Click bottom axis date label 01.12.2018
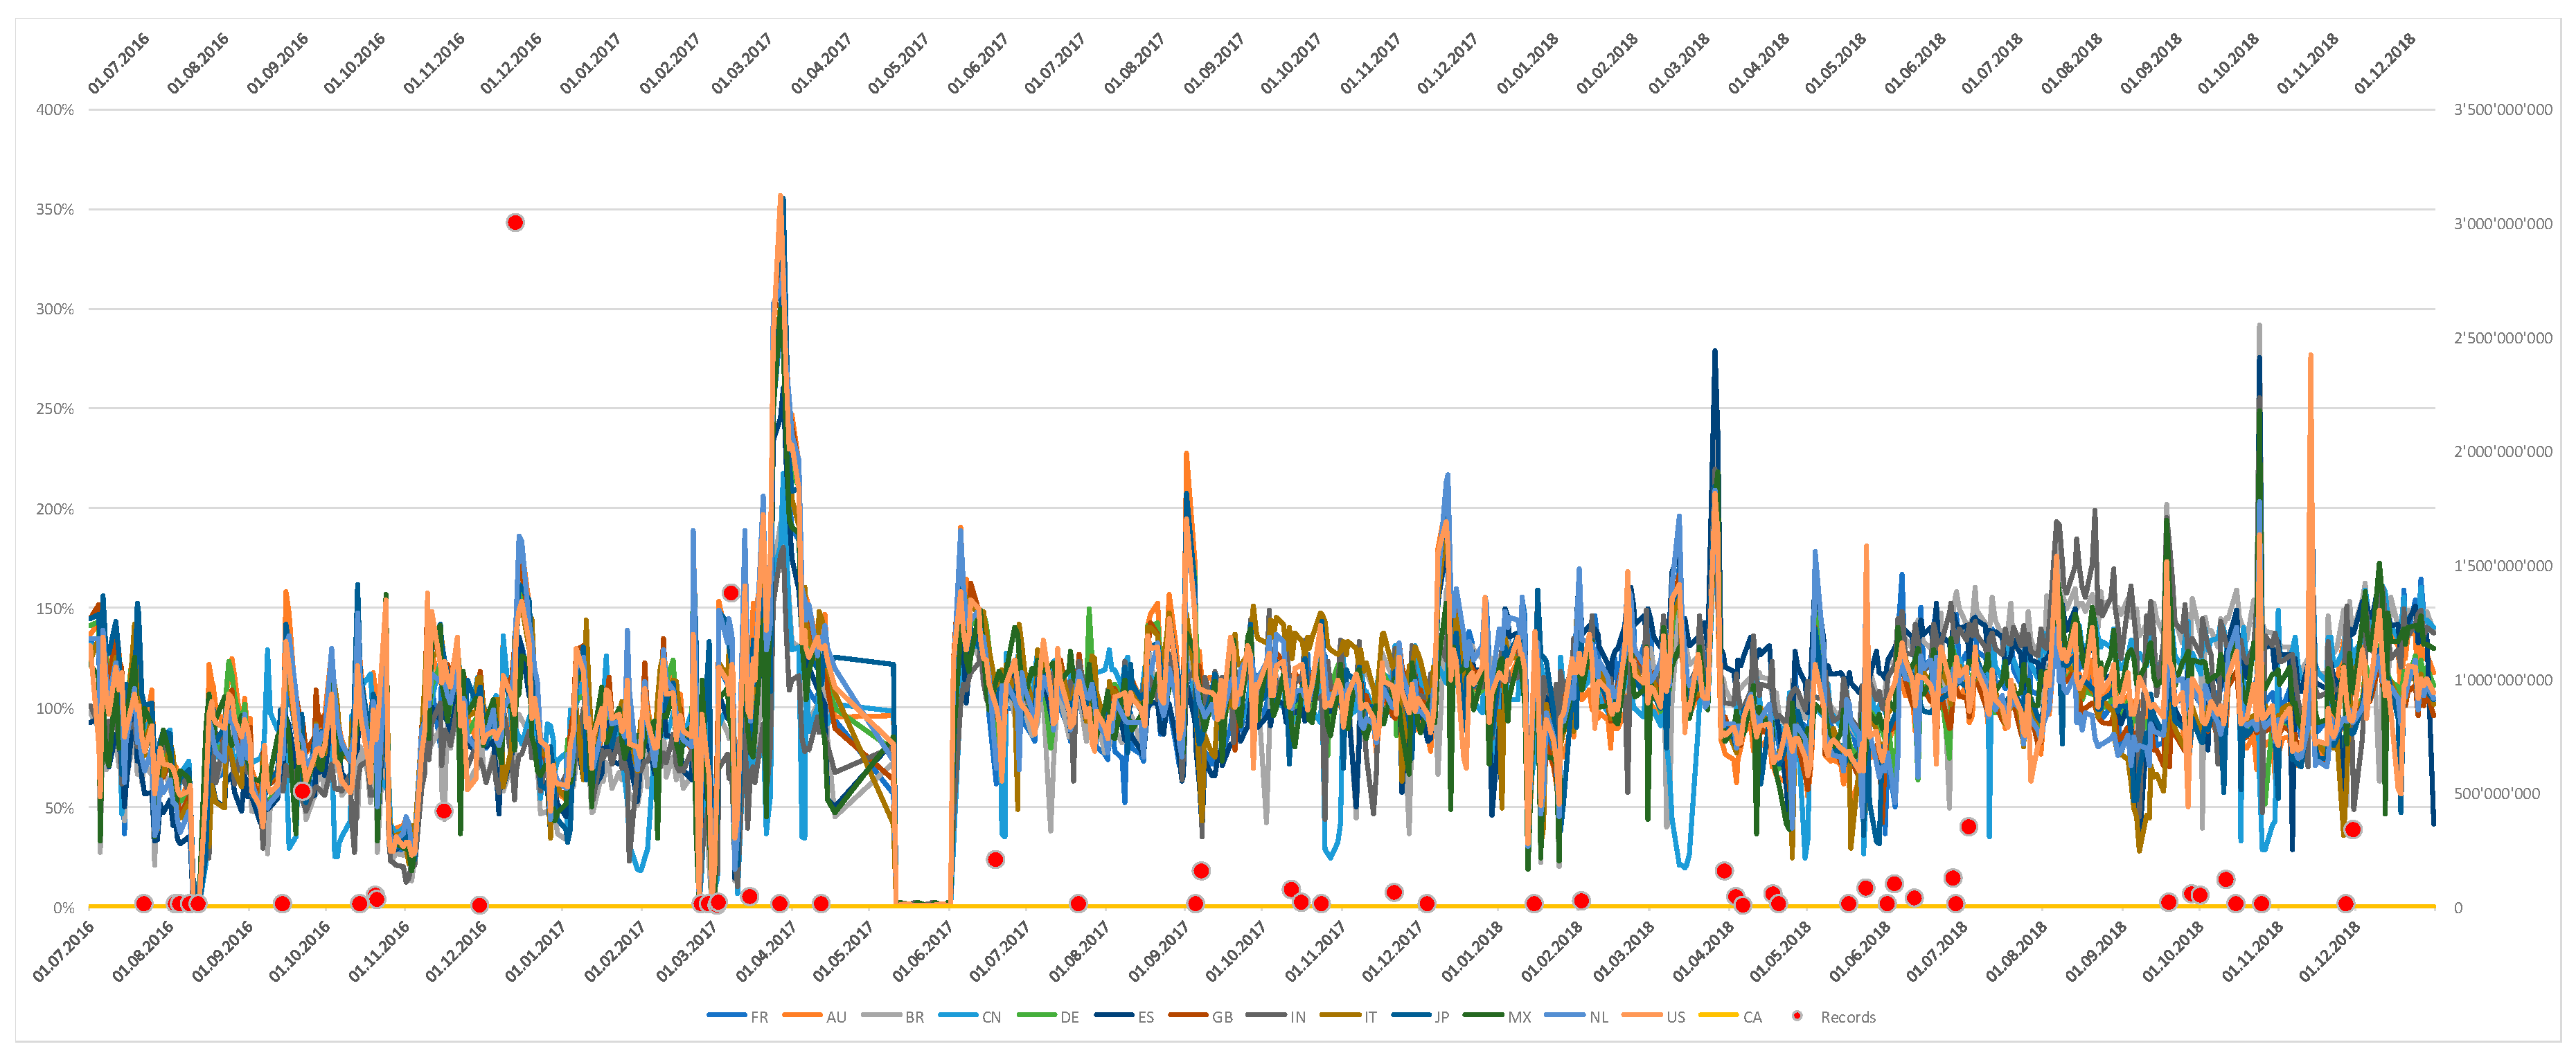The image size is (2576, 1060). coord(2329,951)
